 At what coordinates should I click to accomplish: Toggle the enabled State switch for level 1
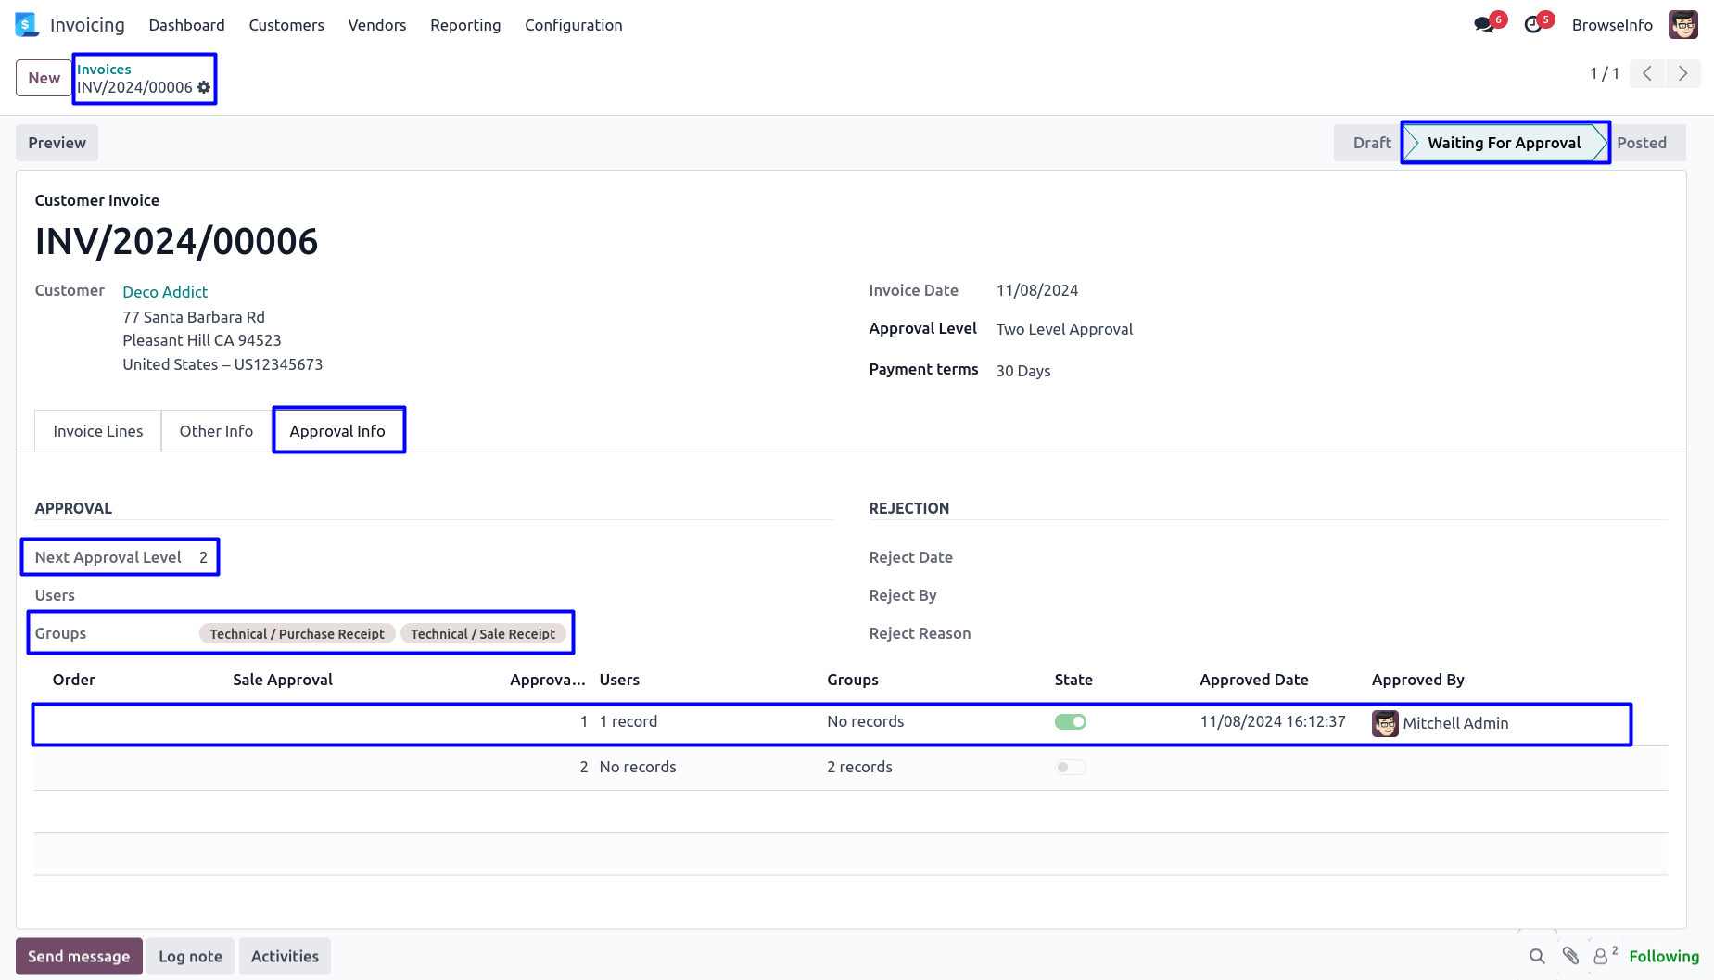click(1070, 721)
